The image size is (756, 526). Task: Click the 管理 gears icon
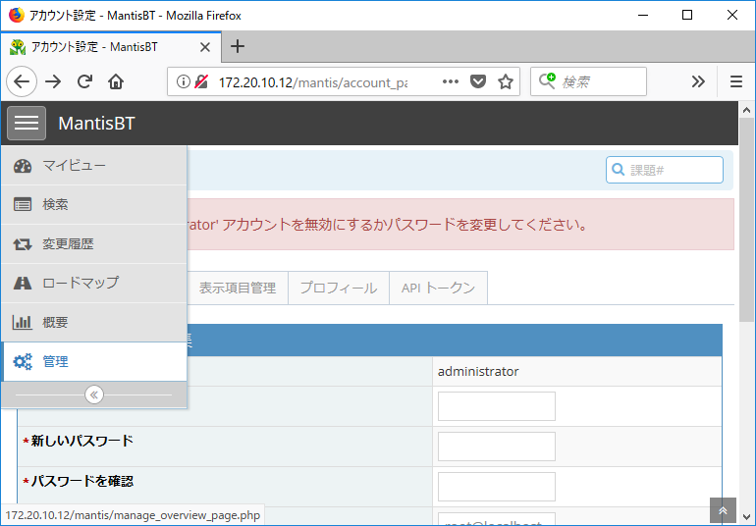23,361
